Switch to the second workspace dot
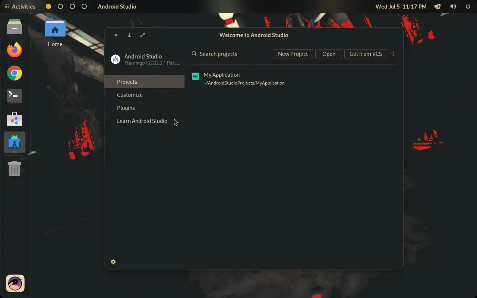Viewport: 477px width, 298px height. click(60, 6)
